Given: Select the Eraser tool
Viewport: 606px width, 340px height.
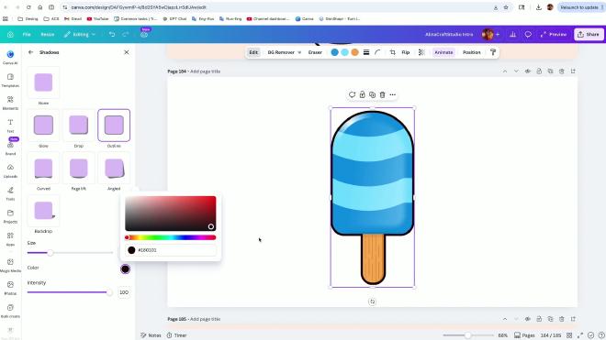Looking at the screenshot, I should pos(315,52).
